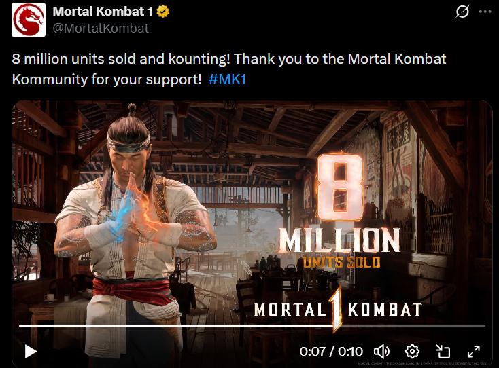Expand the video to fullscreen
This screenshot has height=368, width=499.
(x=474, y=352)
